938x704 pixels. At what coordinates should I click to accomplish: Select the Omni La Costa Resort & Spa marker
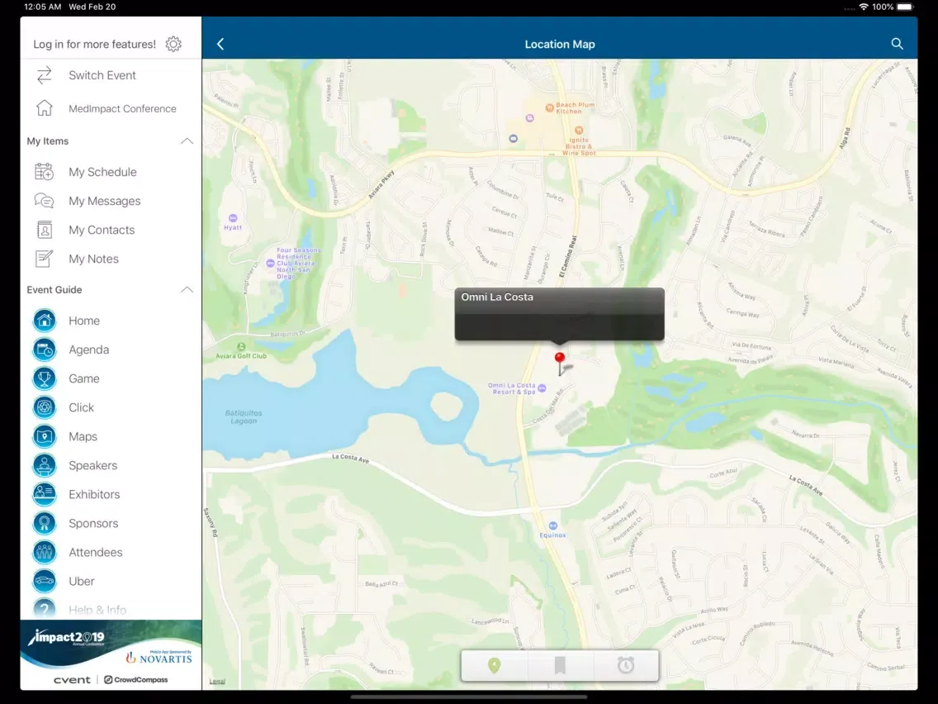point(542,388)
